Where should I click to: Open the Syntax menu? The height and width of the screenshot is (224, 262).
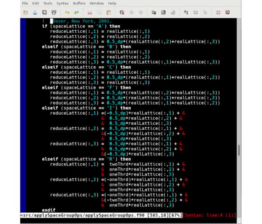click(x=62, y=3)
